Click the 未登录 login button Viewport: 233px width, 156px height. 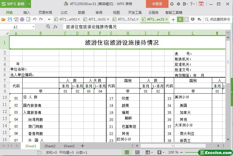(x=157, y=4)
